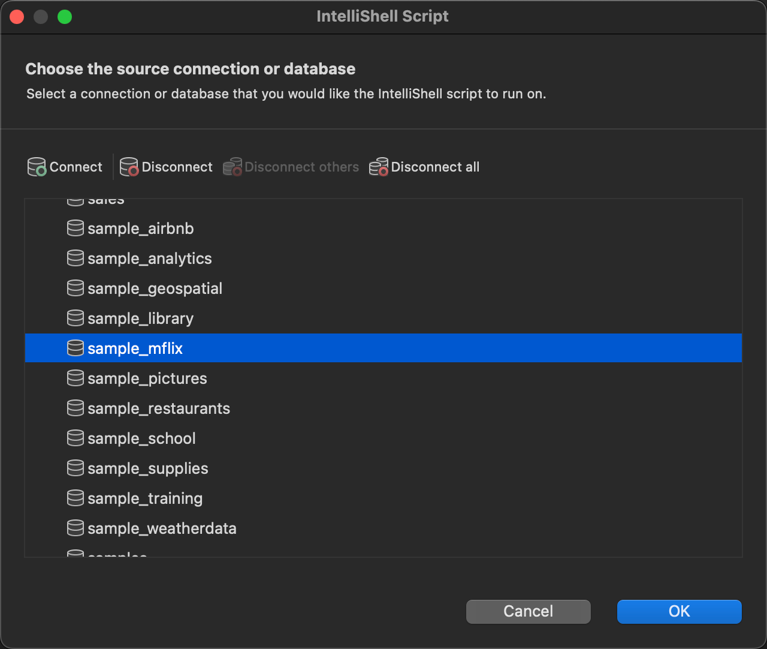
Task: Click the Disconnect toolbar icon
Action: pyautogui.click(x=128, y=167)
